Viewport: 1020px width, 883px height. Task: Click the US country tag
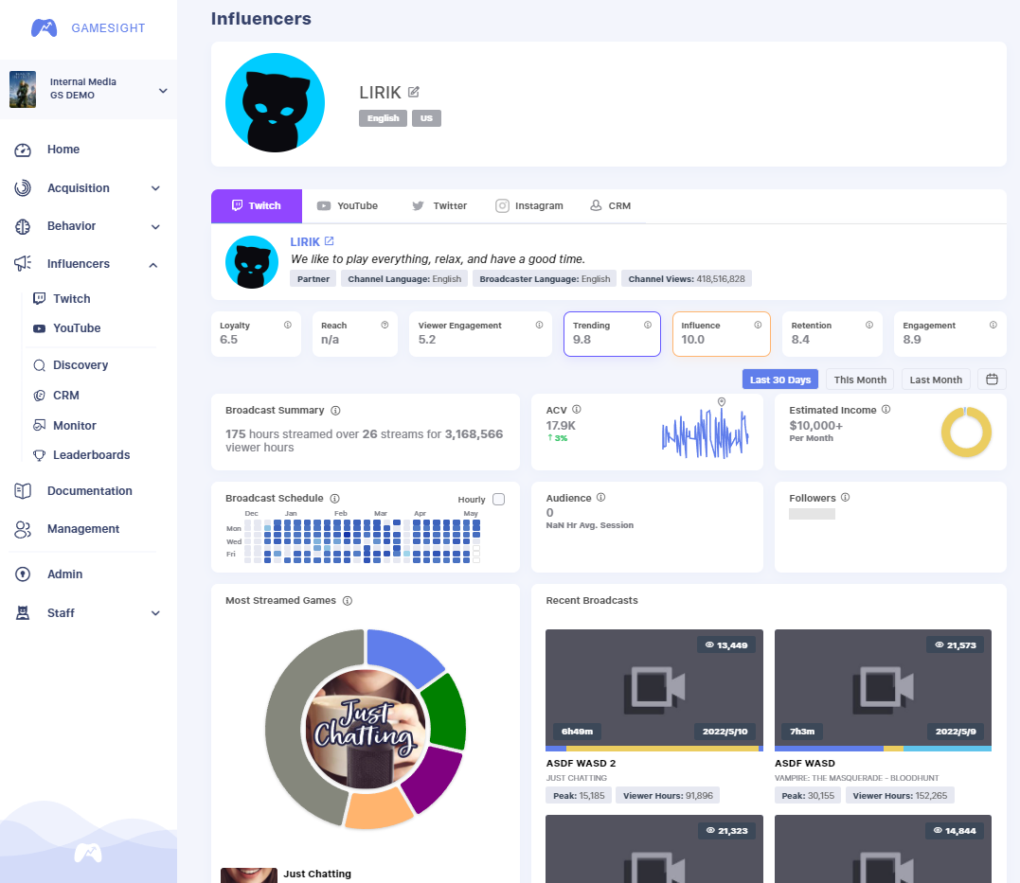(426, 118)
